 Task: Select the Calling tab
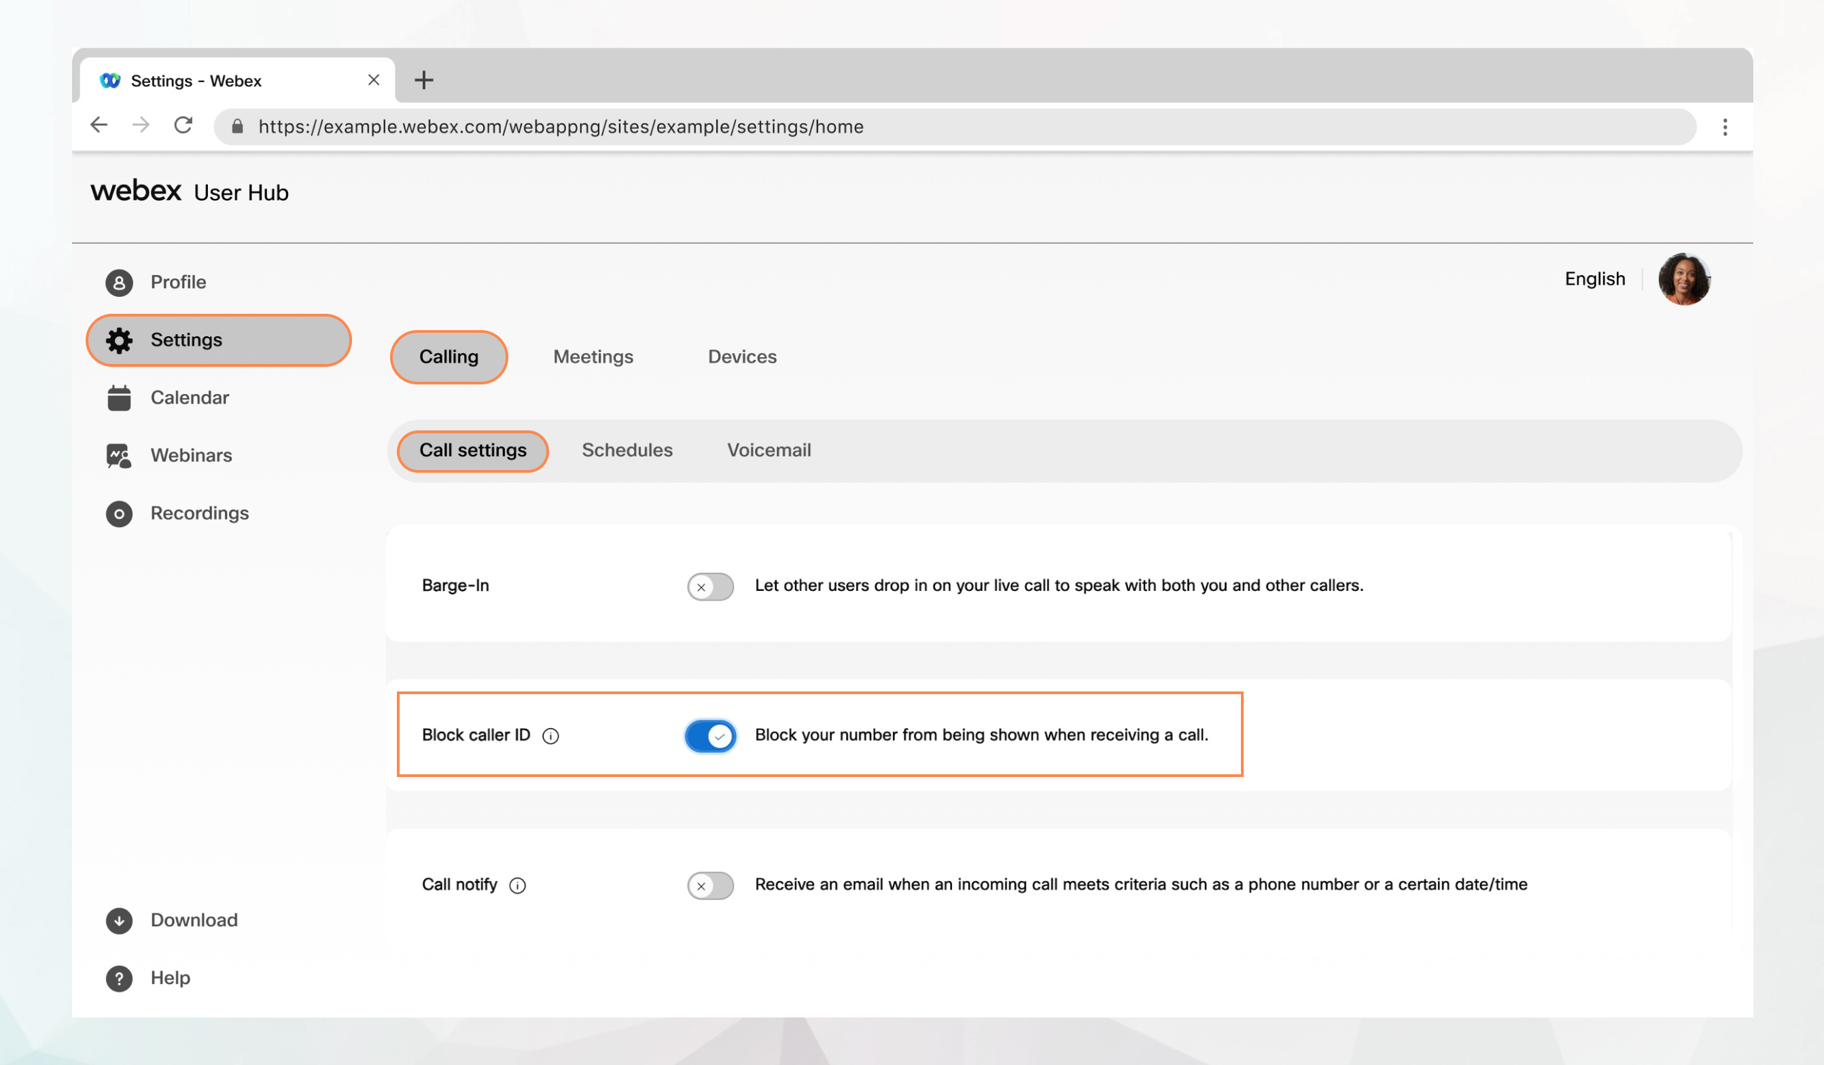point(449,357)
